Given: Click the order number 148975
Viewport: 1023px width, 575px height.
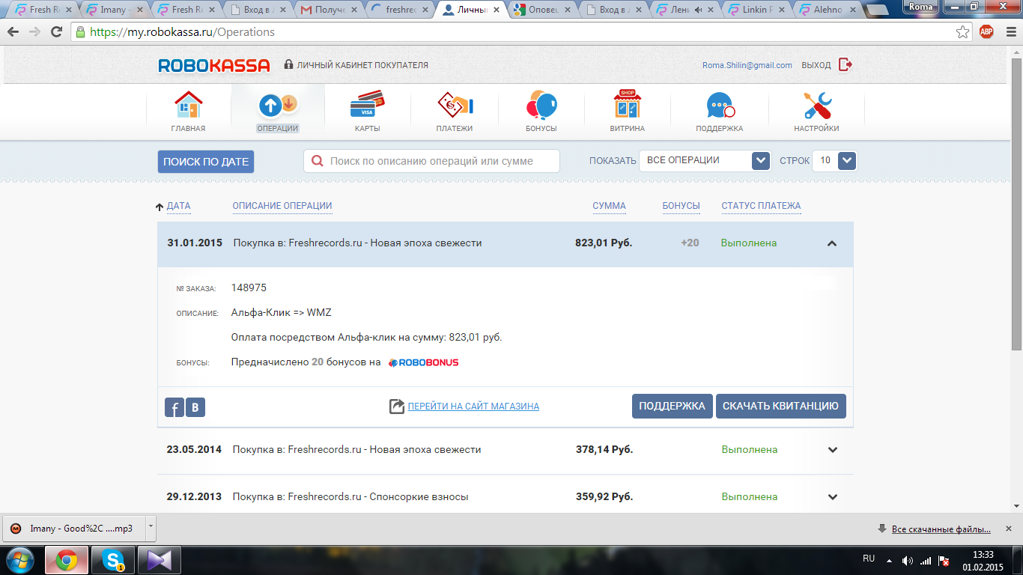Looking at the screenshot, I should coord(249,287).
